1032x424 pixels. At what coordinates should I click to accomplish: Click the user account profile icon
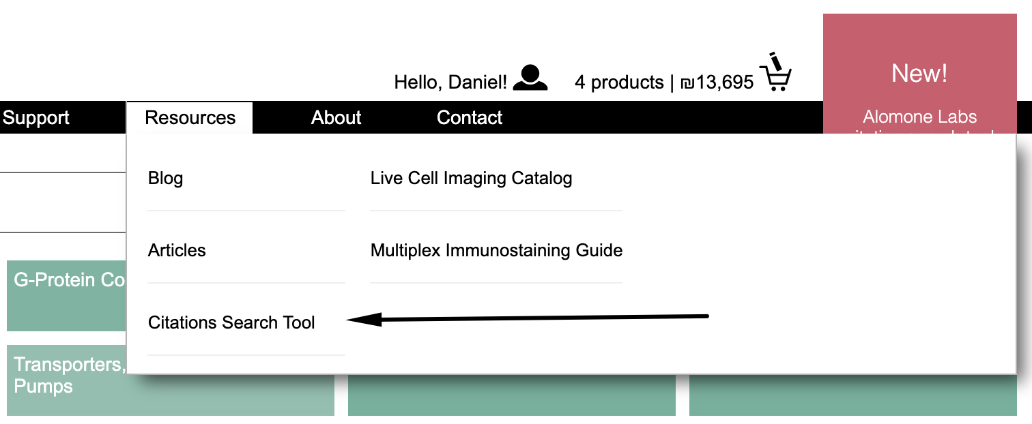[530, 77]
